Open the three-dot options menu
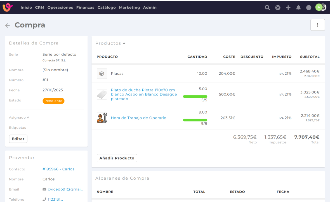 317,25
